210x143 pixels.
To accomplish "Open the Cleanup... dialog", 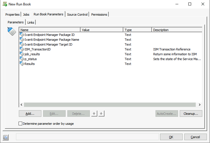I will pos(191,114).
